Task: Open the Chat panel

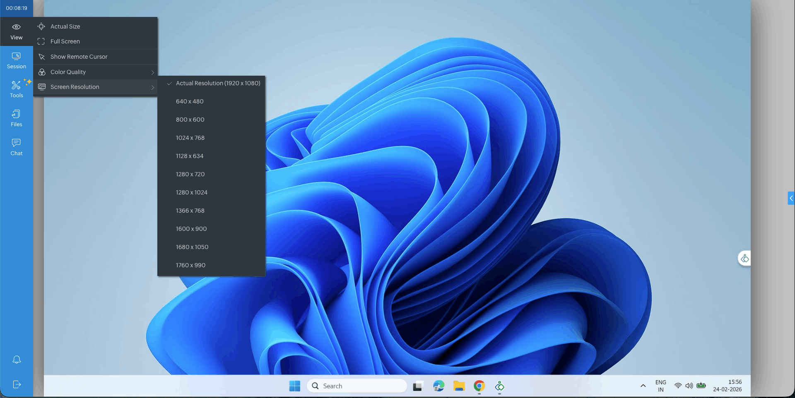Action: [16, 147]
